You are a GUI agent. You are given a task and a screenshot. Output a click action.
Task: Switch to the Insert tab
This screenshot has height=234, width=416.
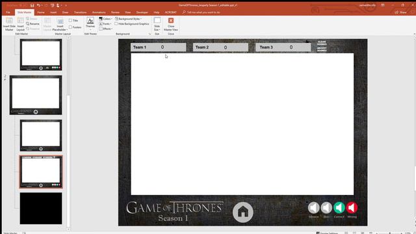53,12
